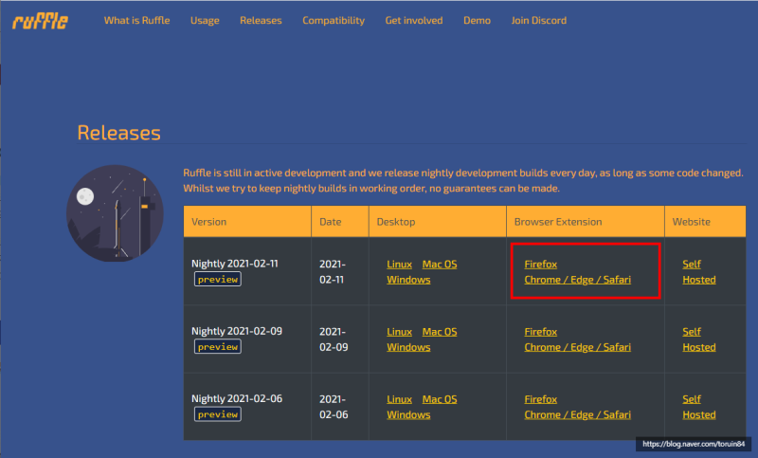Viewport: 758px width, 458px height.
Task: Download Linux build for Nightly 2021-02-11
Action: (399, 264)
